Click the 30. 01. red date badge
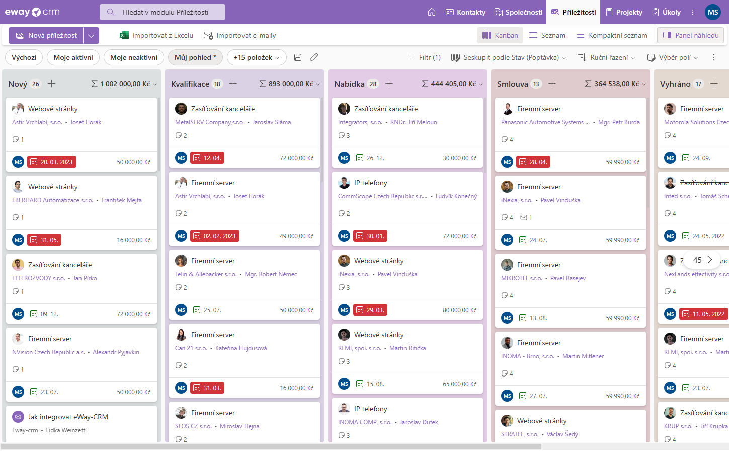729x451 pixels. tap(370, 236)
